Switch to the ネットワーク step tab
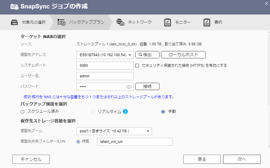Viewport: 270px width, 168px height. [139, 22]
